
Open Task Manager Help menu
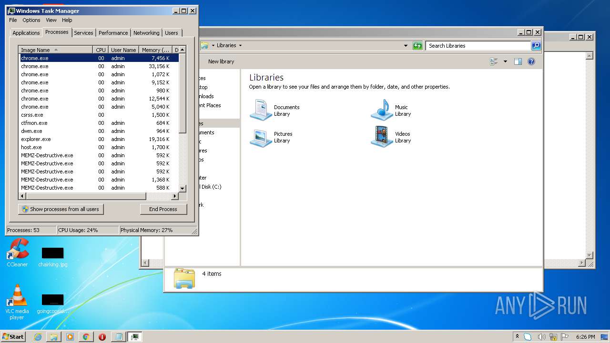point(67,20)
